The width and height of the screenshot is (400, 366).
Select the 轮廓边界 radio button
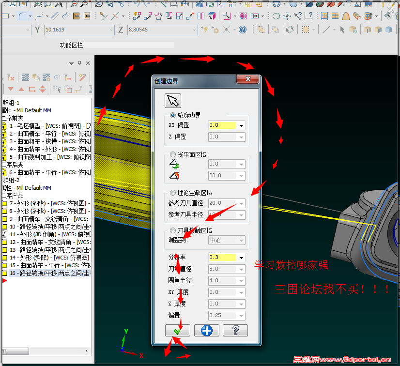(173, 115)
